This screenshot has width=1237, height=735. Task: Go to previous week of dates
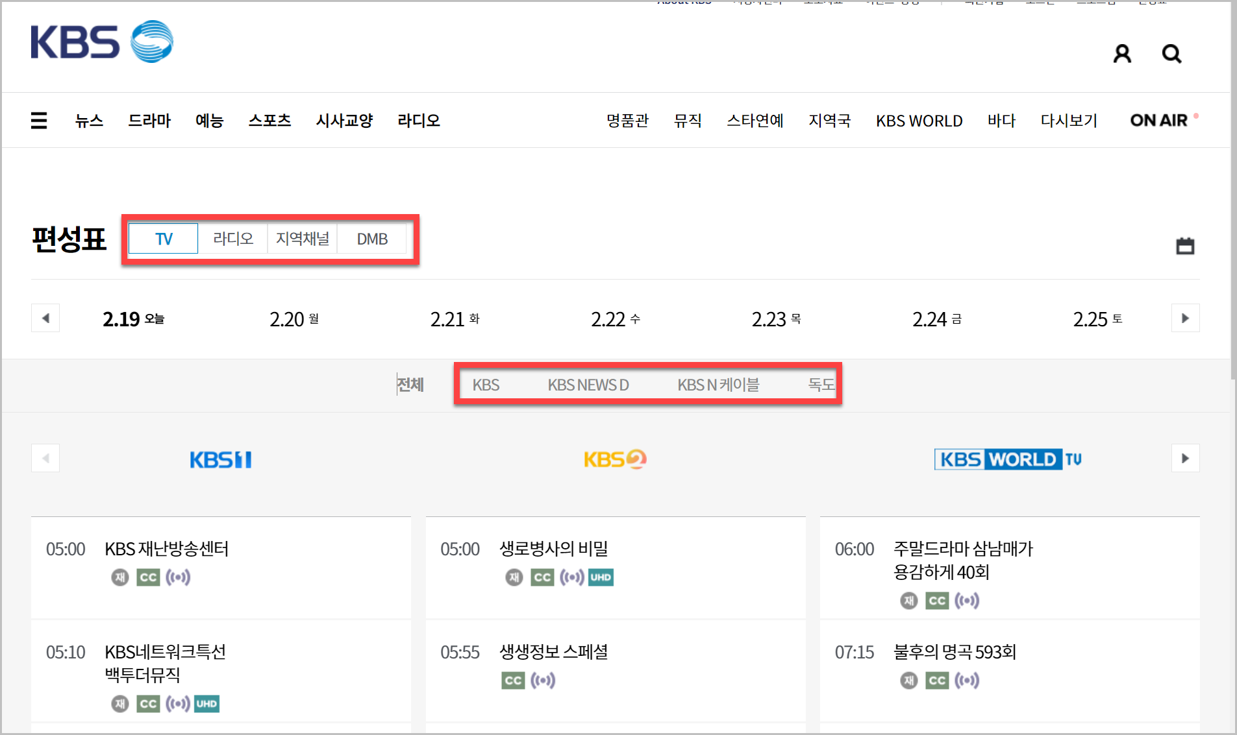coord(45,318)
